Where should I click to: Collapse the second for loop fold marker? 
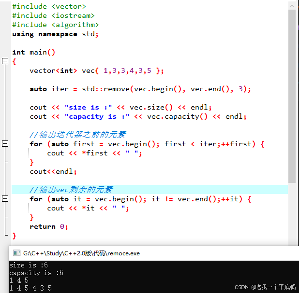coord(5,198)
